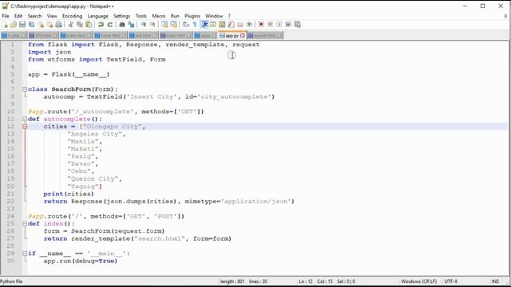511x287 pixels.
Task: Collapse the if __name__ block fold
Action: [x=25, y=254]
